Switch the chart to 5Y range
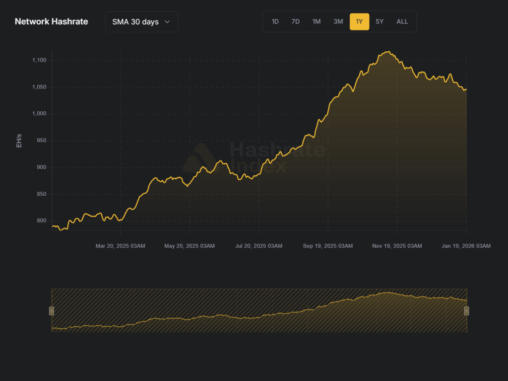508x381 pixels. 380,22
